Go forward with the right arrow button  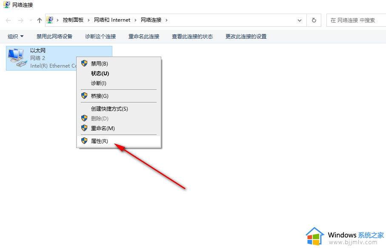pos(21,20)
